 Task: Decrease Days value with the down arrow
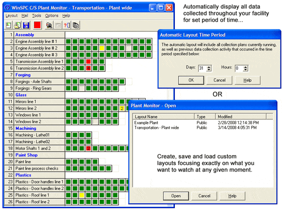[209, 70]
